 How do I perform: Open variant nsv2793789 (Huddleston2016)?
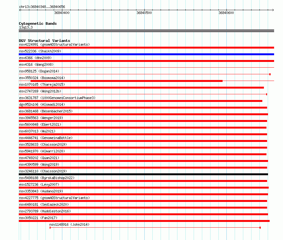[45, 211]
